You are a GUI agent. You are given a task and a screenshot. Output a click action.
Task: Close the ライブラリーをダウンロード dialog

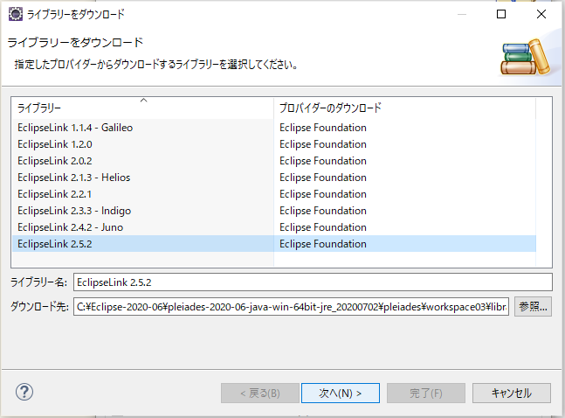(541, 14)
